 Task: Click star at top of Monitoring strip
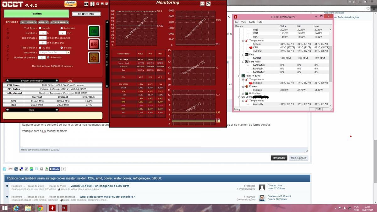107,22
